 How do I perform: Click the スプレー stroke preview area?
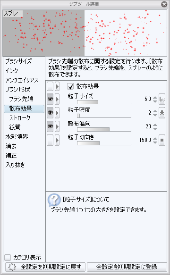tap(85, 33)
